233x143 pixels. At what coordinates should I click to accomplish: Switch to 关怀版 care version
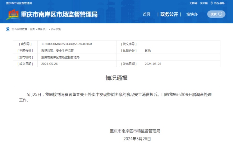(x=204, y=3)
